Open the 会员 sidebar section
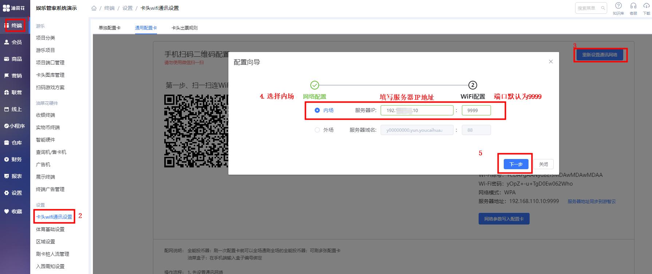This screenshot has height=274, width=652. coord(15,42)
